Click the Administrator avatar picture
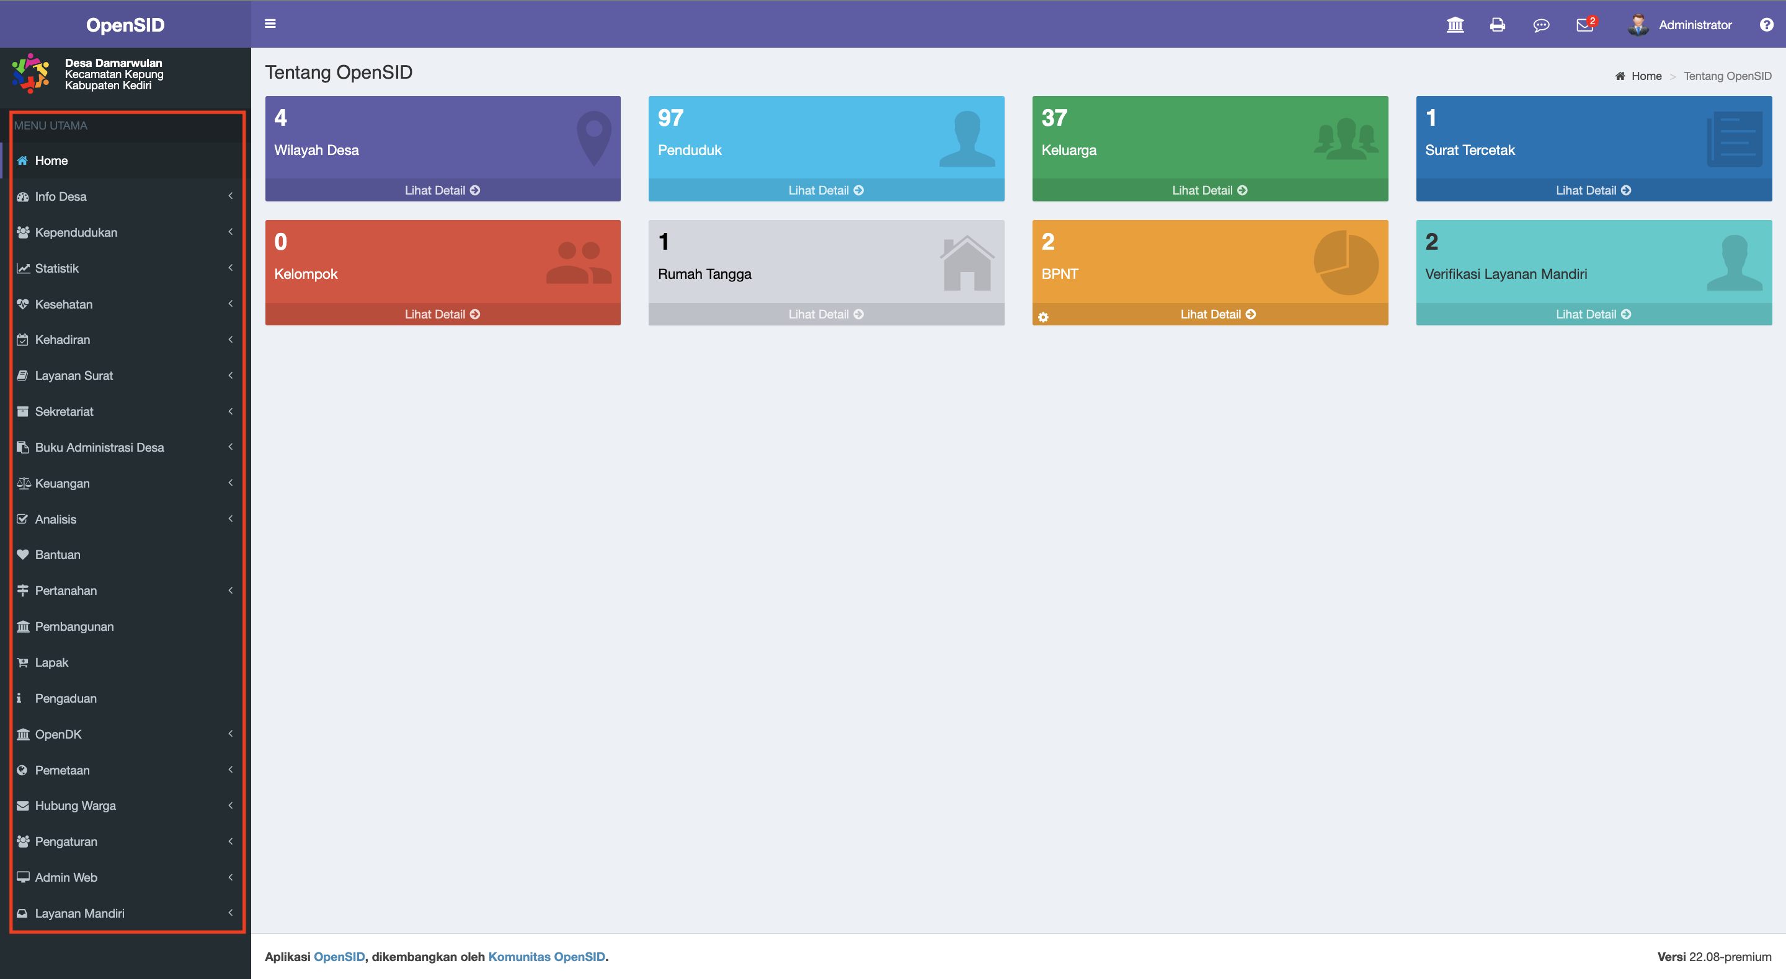 pyautogui.click(x=1638, y=25)
